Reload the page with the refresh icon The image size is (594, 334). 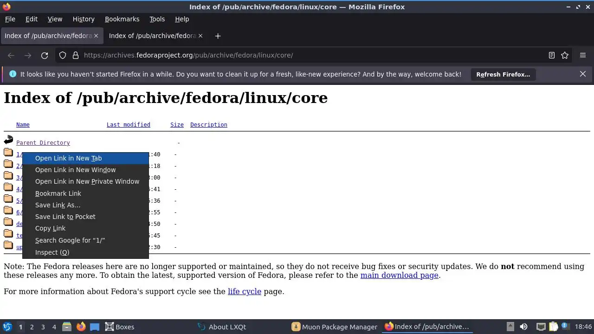click(x=45, y=55)
